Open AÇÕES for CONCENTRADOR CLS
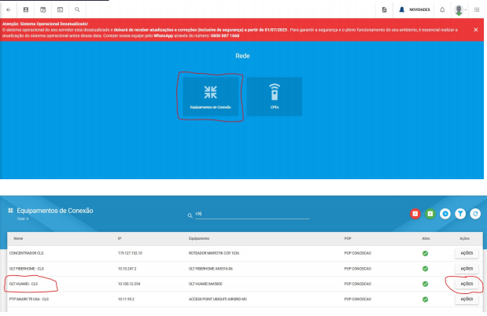The image size is (487, 316). click(x=466, y=253)
